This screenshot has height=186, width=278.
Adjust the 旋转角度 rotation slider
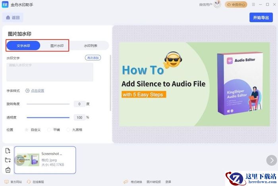[48, 104]
